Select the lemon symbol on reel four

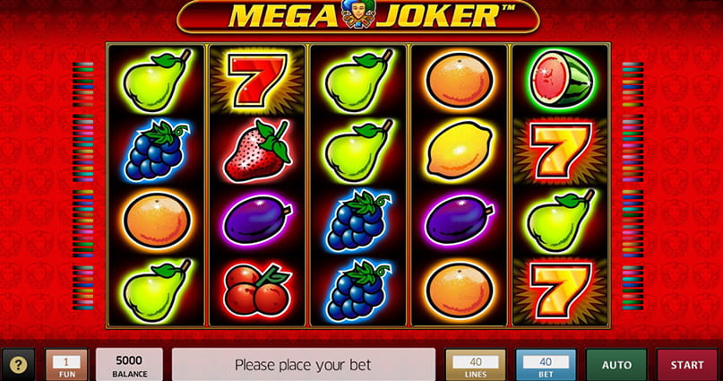pyautogui.click(x=460, y=151)
